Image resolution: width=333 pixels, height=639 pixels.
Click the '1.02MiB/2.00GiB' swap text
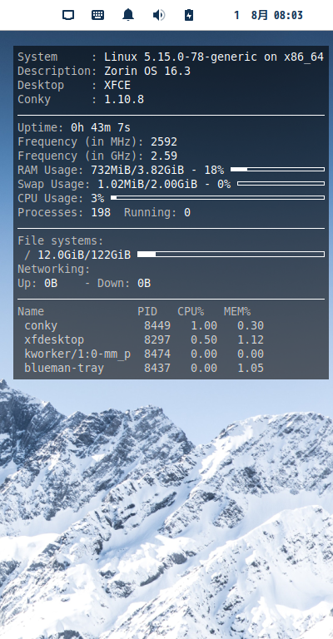pyautogui.click(x=147, y=184)
